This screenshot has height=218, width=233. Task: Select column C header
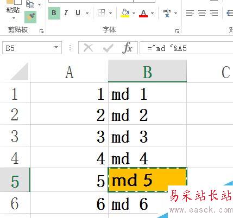[210, 72]
